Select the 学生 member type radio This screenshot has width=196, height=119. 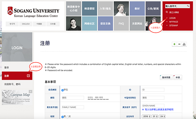62,90
